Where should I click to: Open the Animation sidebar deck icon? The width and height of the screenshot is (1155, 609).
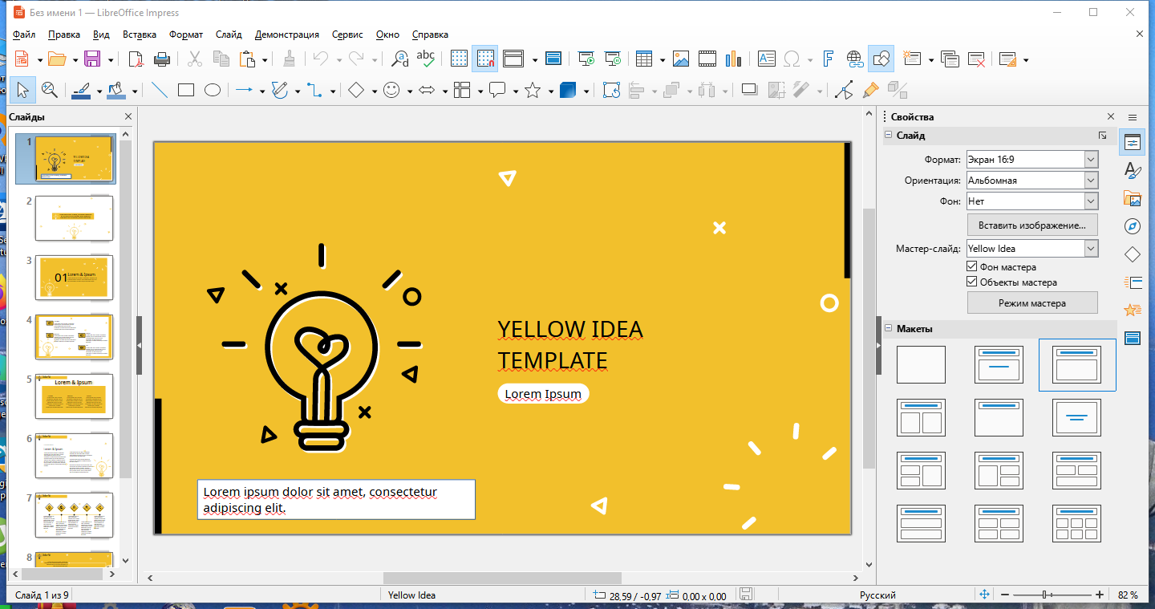(x=1133, y=310)
